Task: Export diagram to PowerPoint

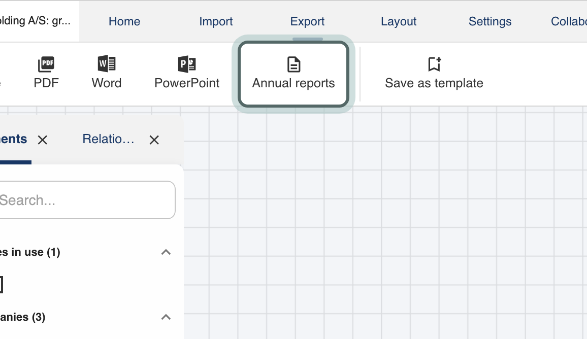Action: click(187, 73)
